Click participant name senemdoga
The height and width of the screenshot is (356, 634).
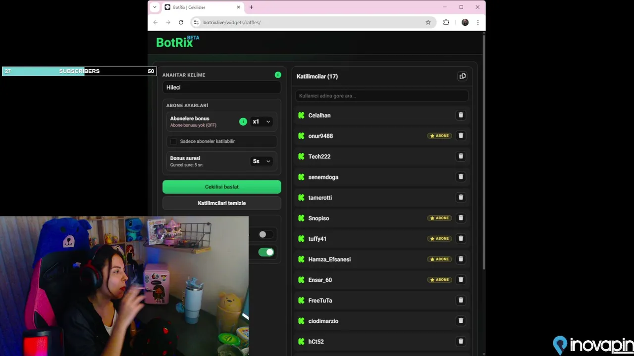click(323, 177)
